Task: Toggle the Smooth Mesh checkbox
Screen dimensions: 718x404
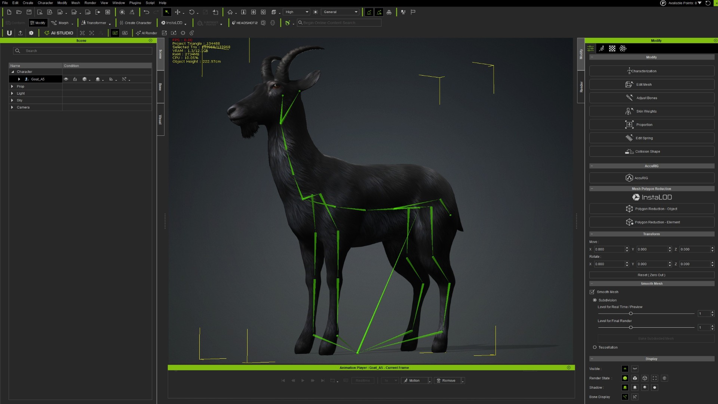Action: 592,292
